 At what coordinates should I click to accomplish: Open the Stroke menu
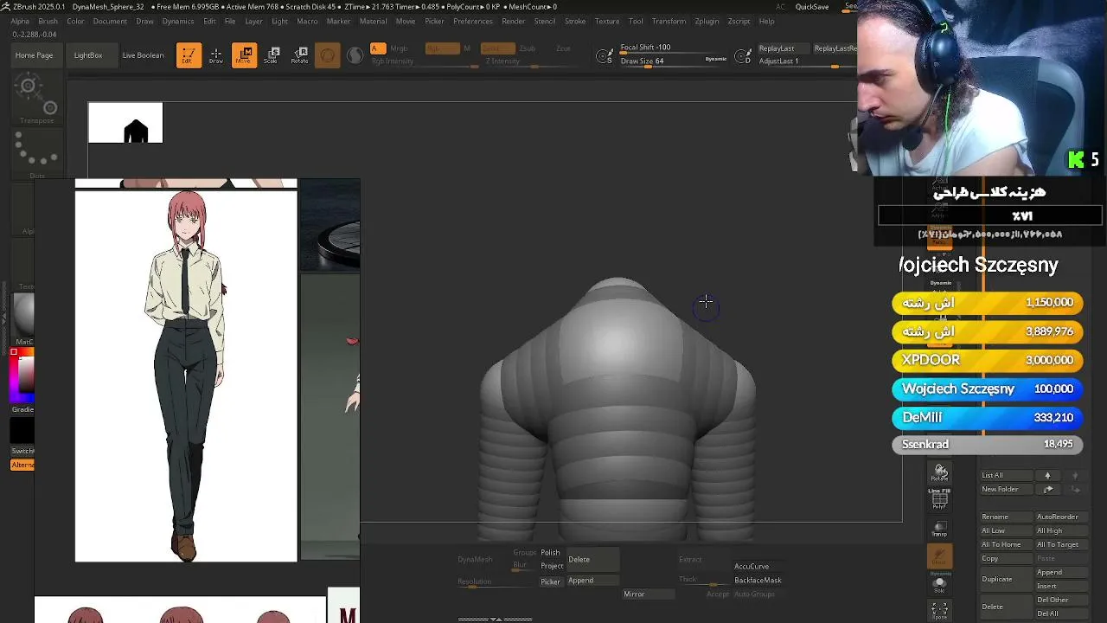pyautogui.click(x=575, y=21)
